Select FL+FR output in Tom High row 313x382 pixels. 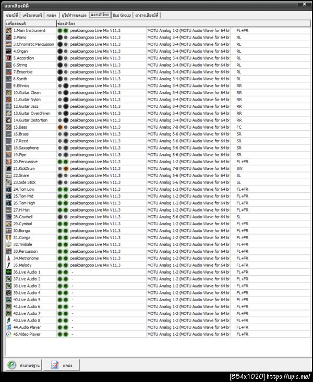click(243, 203)
